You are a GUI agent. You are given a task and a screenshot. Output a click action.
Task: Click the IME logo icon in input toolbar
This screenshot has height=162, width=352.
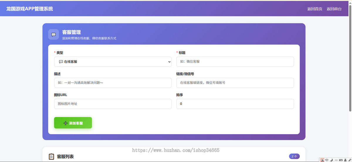click(322, 160)
